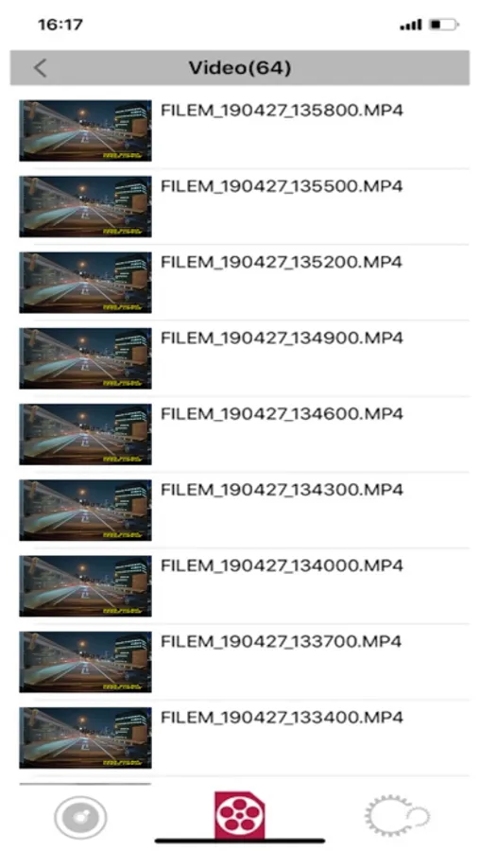Tap the cellular signal bars

pyautogui.click(x=411, y=25)
